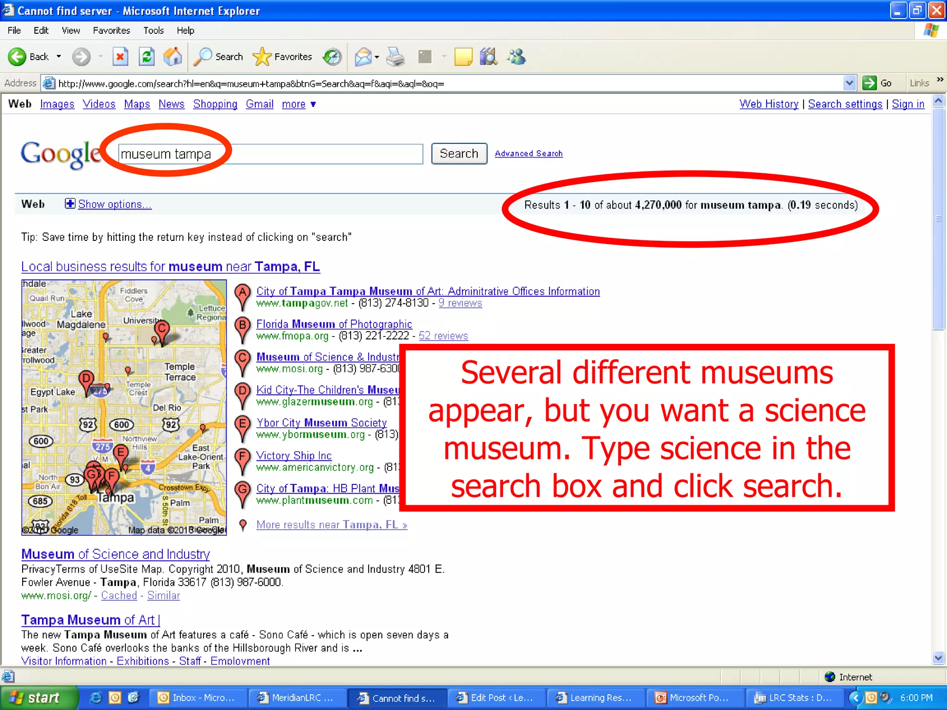Click the Cached link for mosi.org
The width and height of the screenshot is (947, 710).
[119, 595]
